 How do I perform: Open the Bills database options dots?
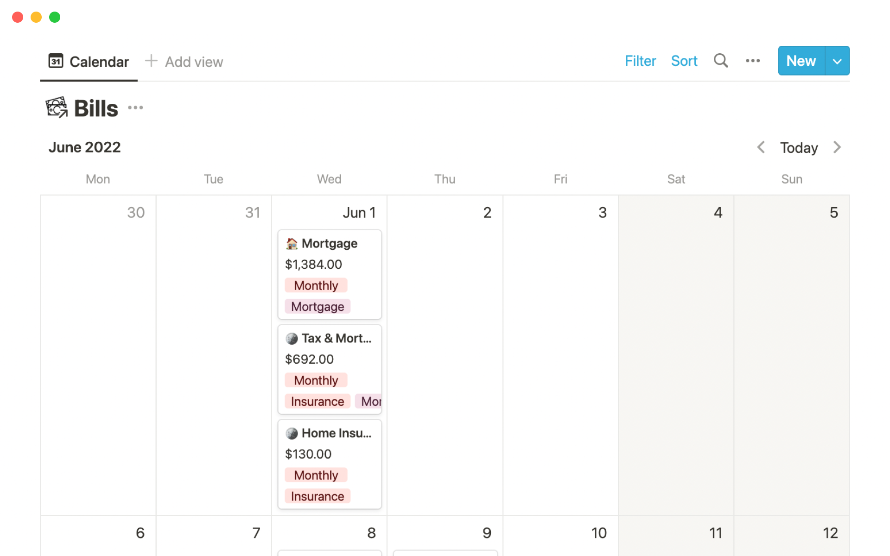pyautogui.click(x=135, y=108)
